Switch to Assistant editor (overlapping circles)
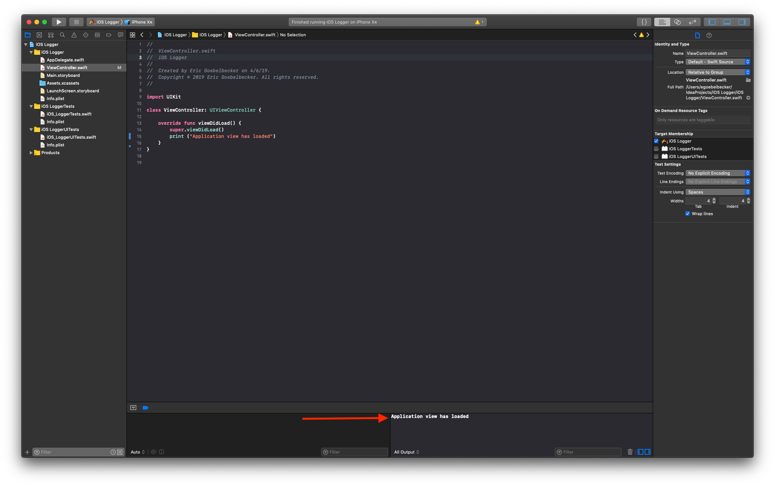 677,22
